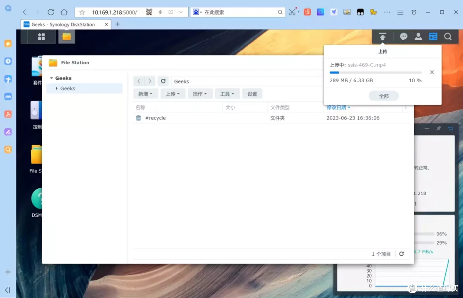Click the favorites star sidebar icon

(8, 43)
